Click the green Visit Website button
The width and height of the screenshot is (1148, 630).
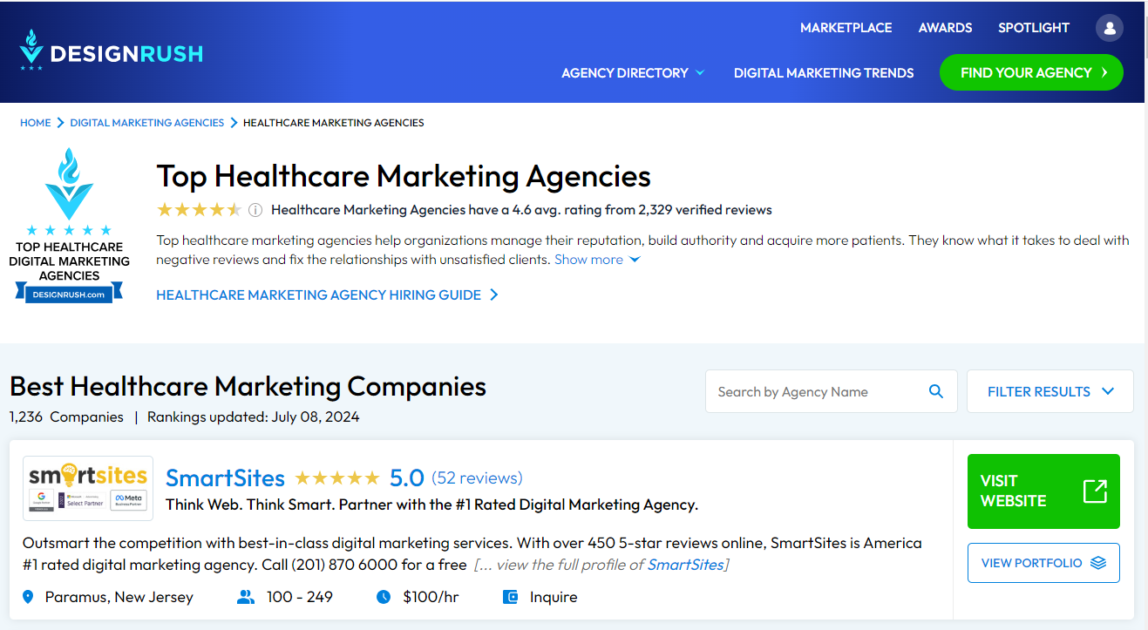pos(1043,491)
